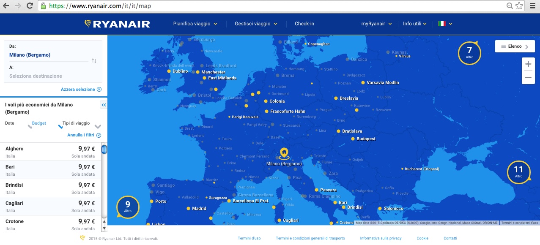This screenshot has width=540, height=245.
Task: Zoom in on the map with plus
Action: (x=528, y=64)
